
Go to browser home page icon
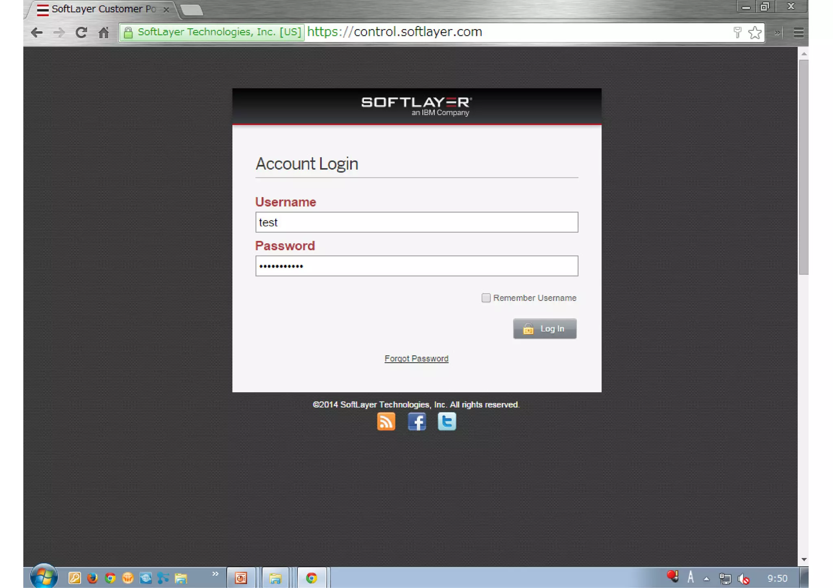pos(104,32)
